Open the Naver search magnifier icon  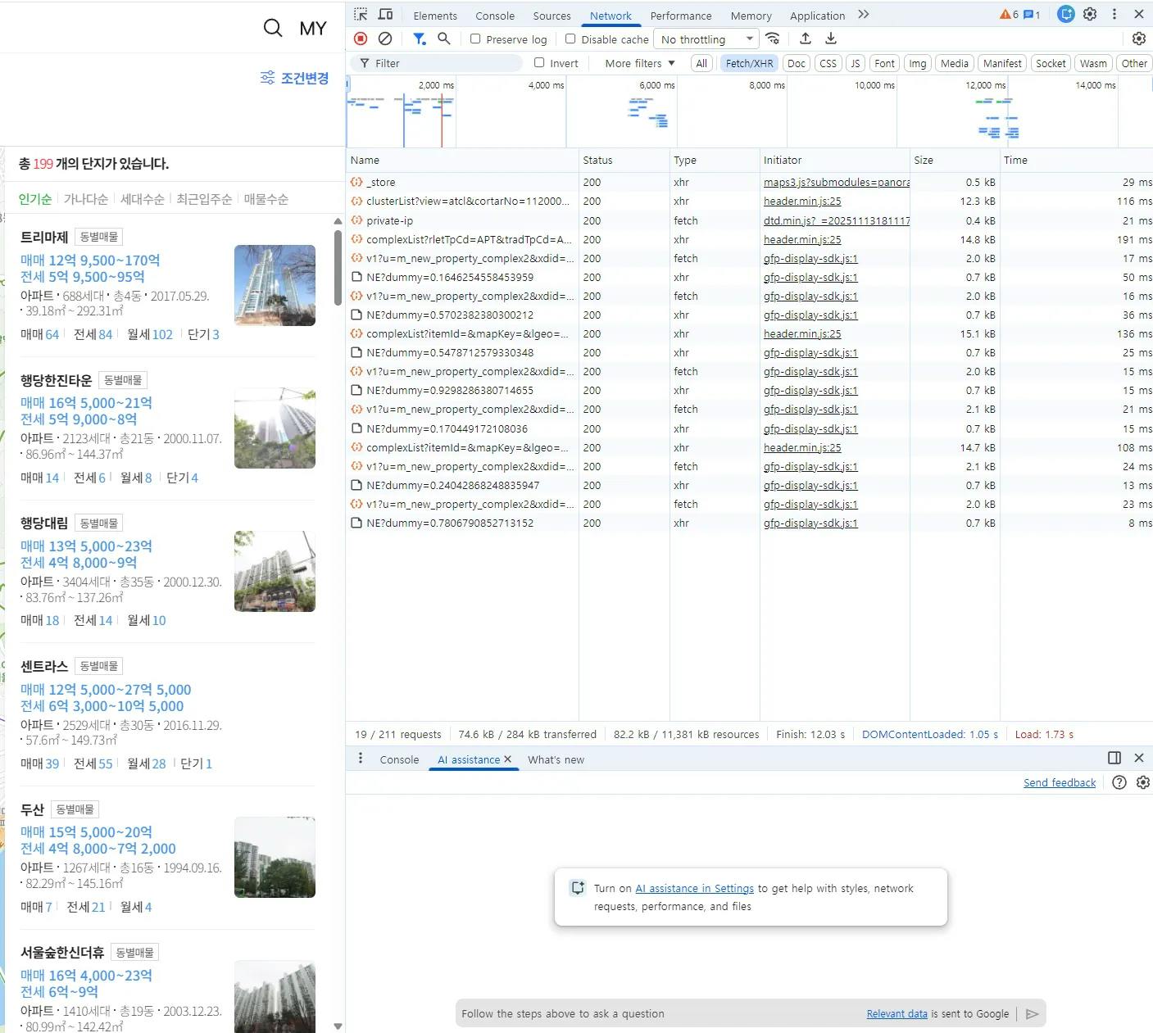(x=273, y=29)
